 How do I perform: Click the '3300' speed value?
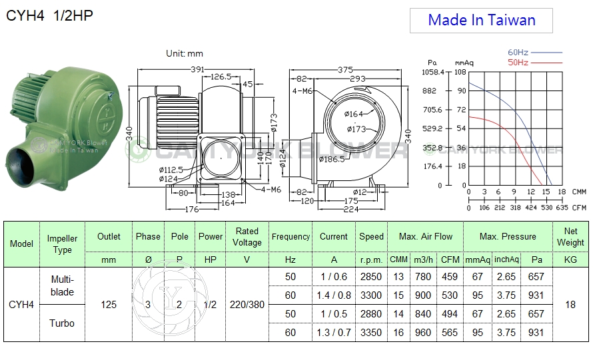coord(371,295)
